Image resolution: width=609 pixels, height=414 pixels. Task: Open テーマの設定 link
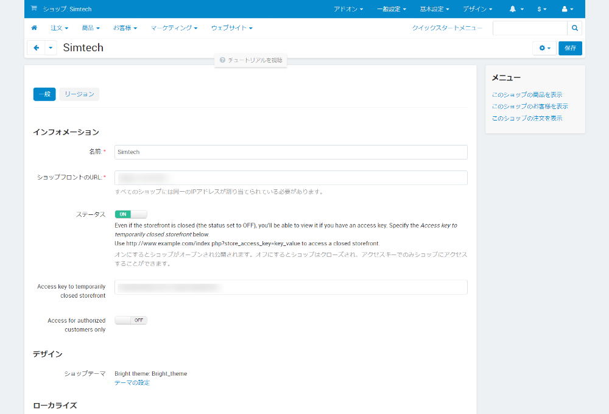tap(132, 383)
